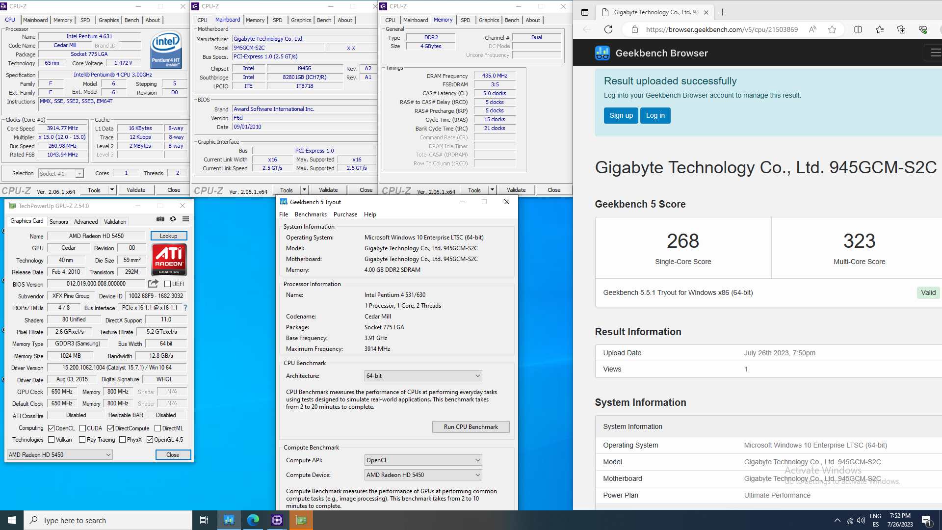Click the Bus Interface question mark icon
The width and height of the screenshot is (942, 530).
pos(185,308)
